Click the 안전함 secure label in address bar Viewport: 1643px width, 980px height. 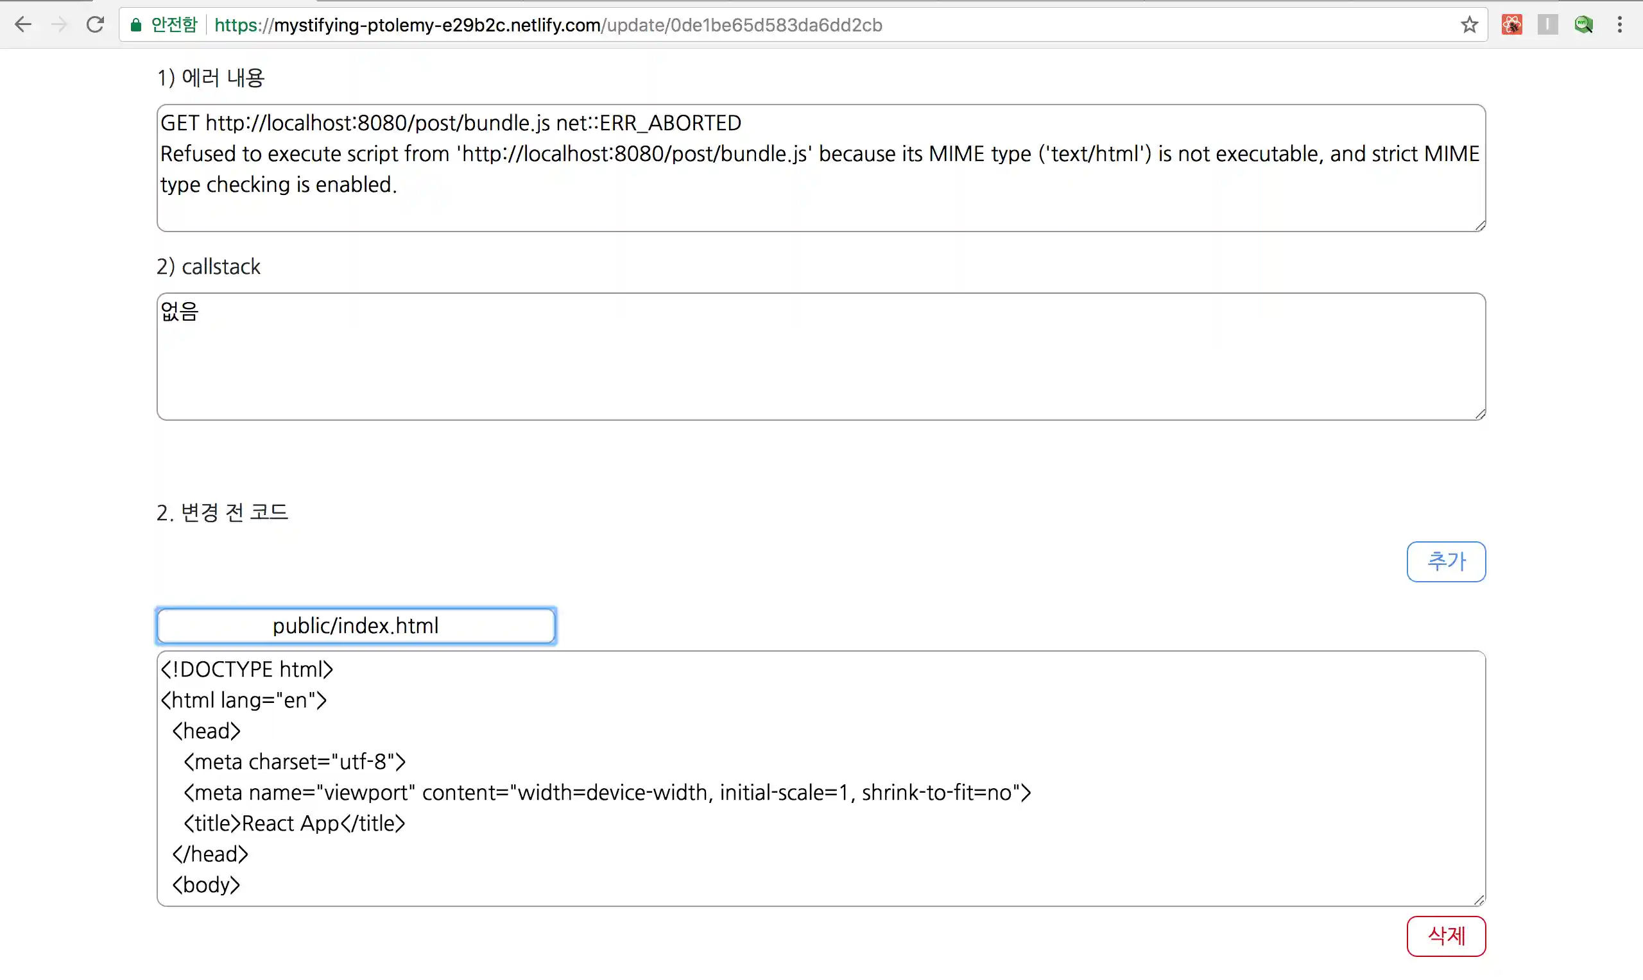174,25
